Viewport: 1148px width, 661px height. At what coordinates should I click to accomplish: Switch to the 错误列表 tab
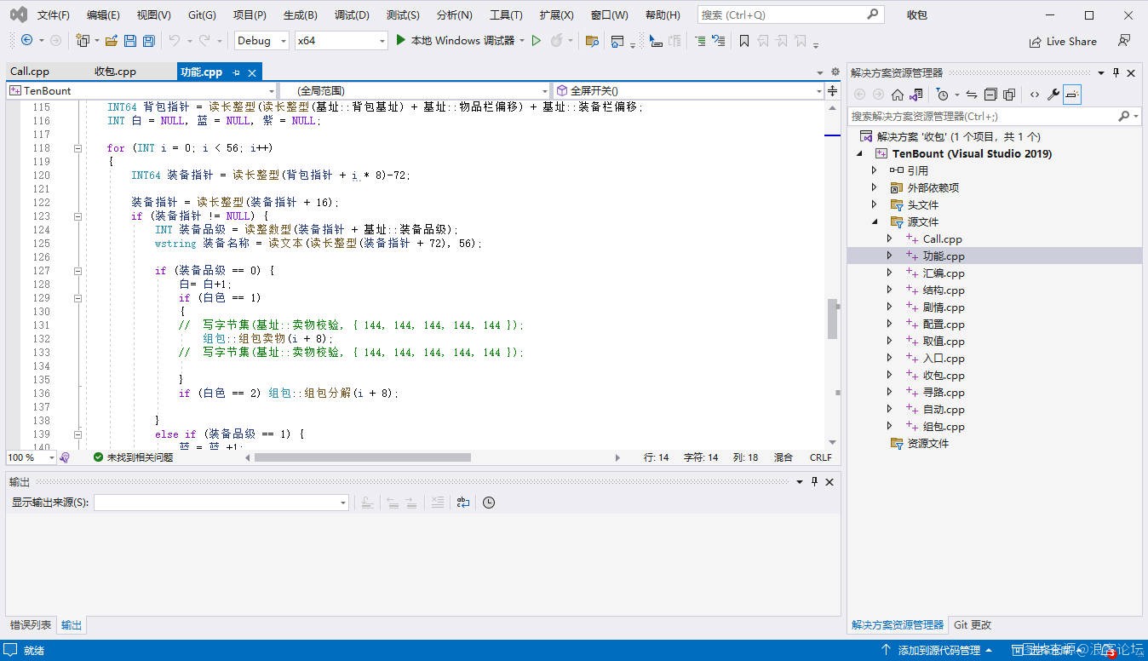31,625
